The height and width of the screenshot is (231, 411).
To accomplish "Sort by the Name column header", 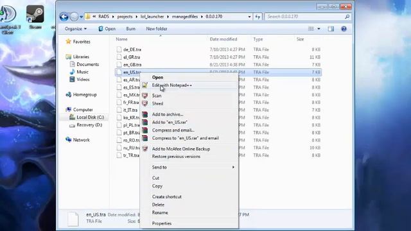I will pyautogui.click(x=121, y=39).
